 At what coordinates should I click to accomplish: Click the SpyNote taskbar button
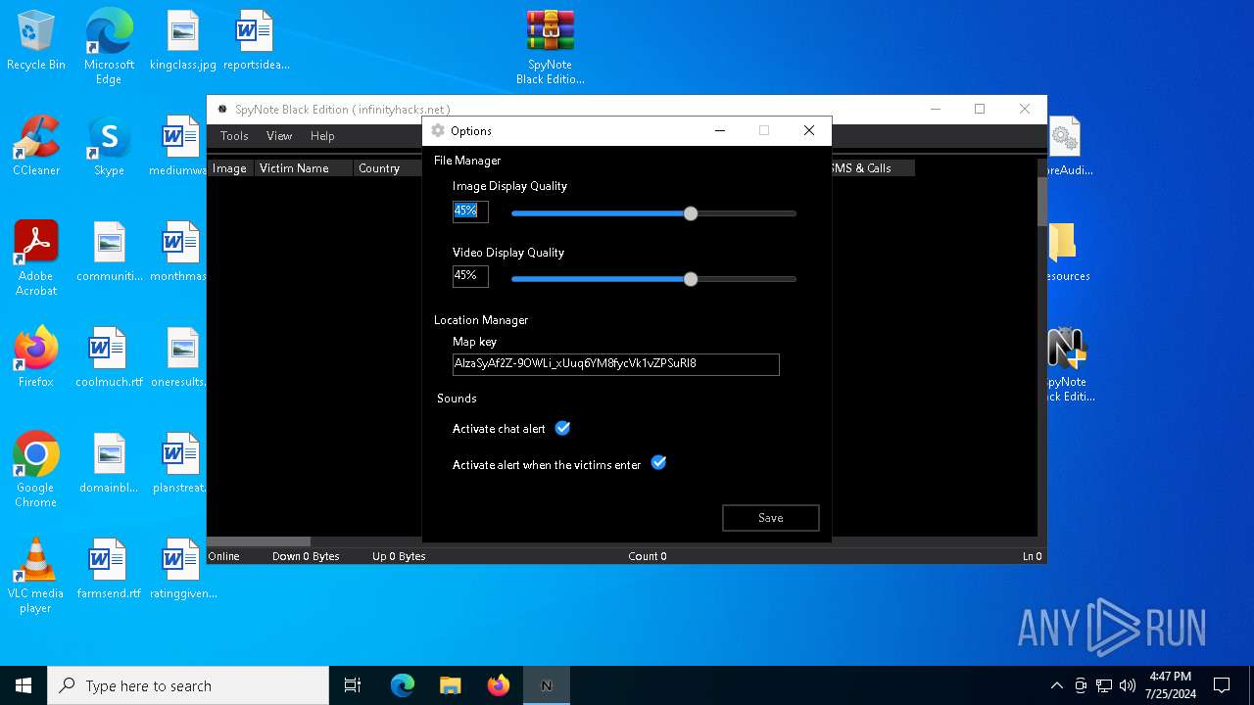point(547,685)
